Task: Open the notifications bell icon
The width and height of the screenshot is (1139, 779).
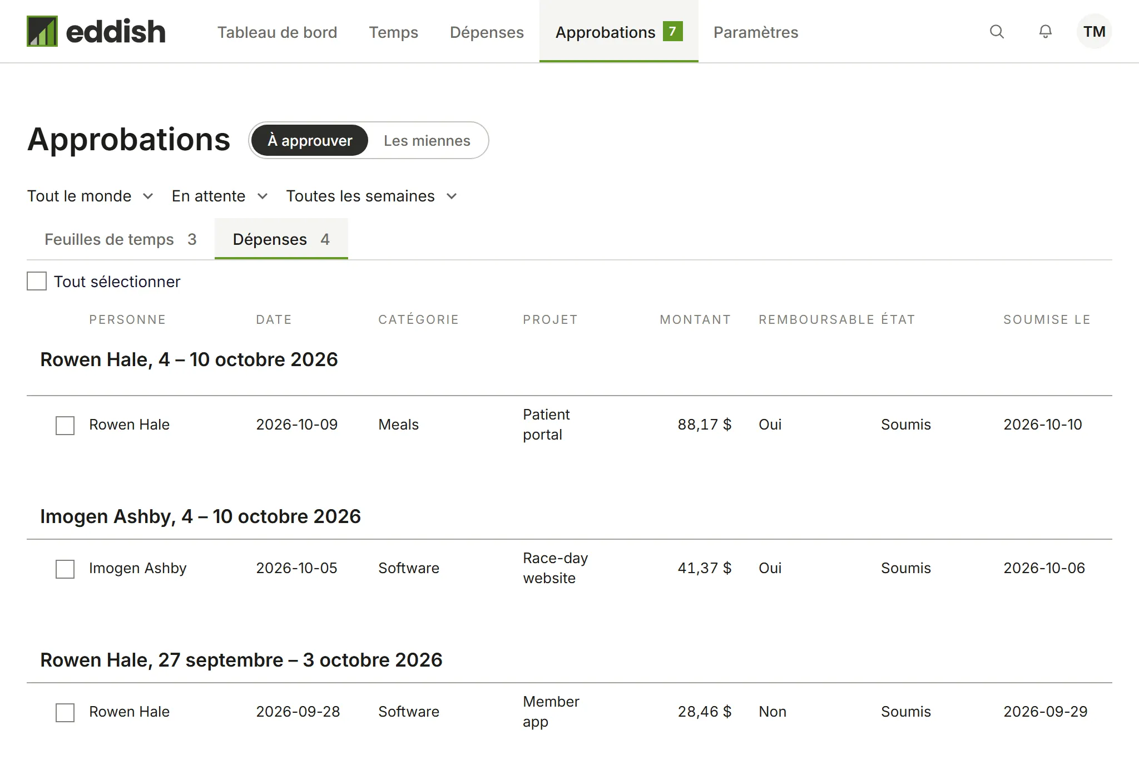Action: point(1046,32)
